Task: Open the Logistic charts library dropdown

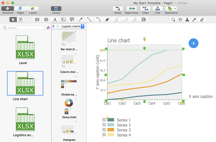Action: click(72, 26)
